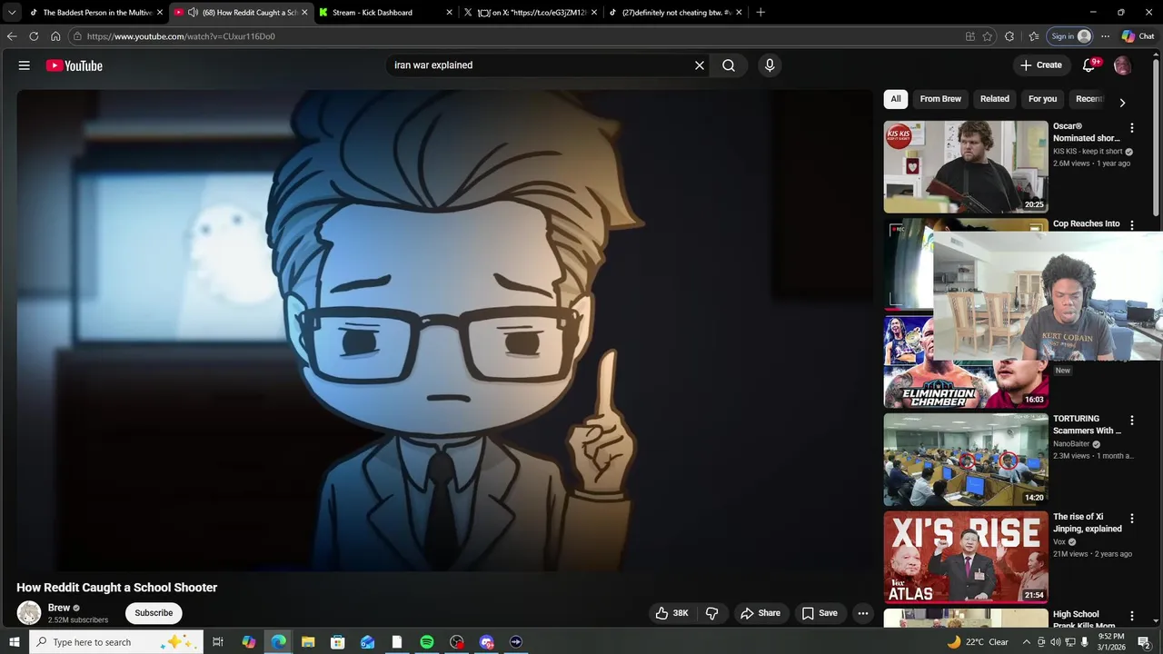
Task: Open browser extensions puzzle icon
Action: tap(1009, 36)
